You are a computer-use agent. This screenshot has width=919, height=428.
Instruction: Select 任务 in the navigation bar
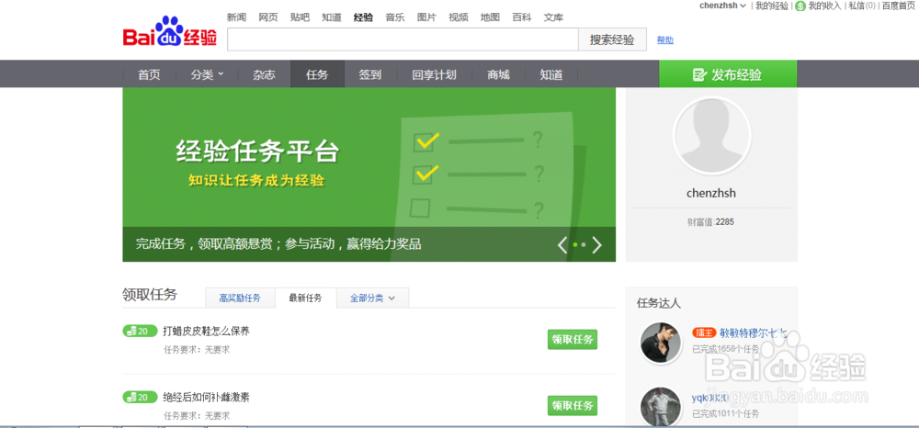[317, 74]
